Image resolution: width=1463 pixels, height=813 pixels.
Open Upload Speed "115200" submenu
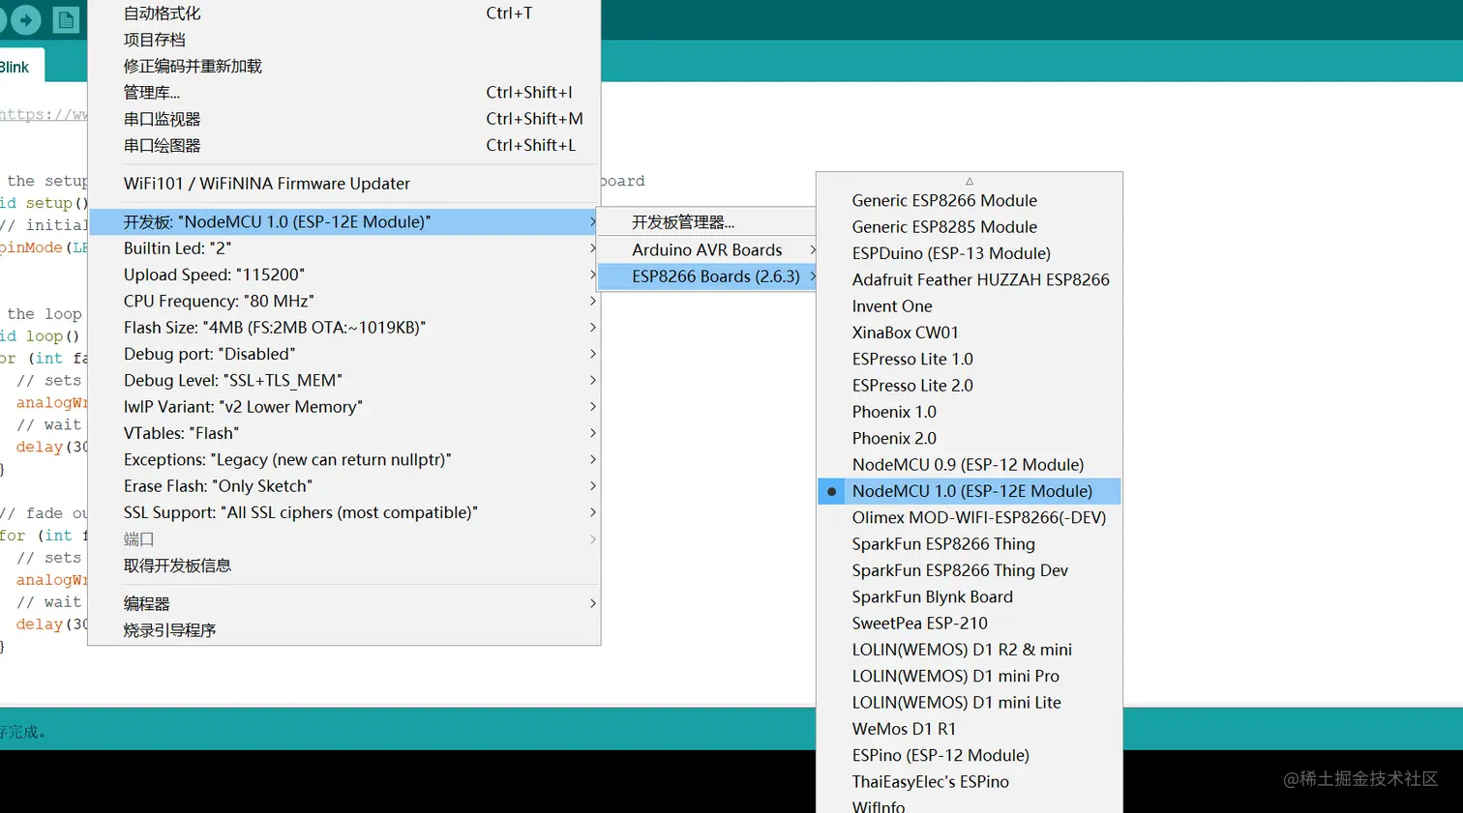[x=343, y=275]
